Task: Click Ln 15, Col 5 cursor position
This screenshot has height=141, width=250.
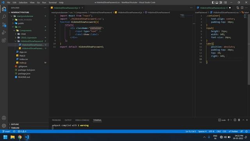Action: point(191,132)
